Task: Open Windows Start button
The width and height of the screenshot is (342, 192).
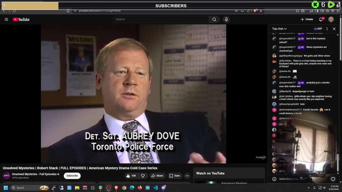Action: 6,188
